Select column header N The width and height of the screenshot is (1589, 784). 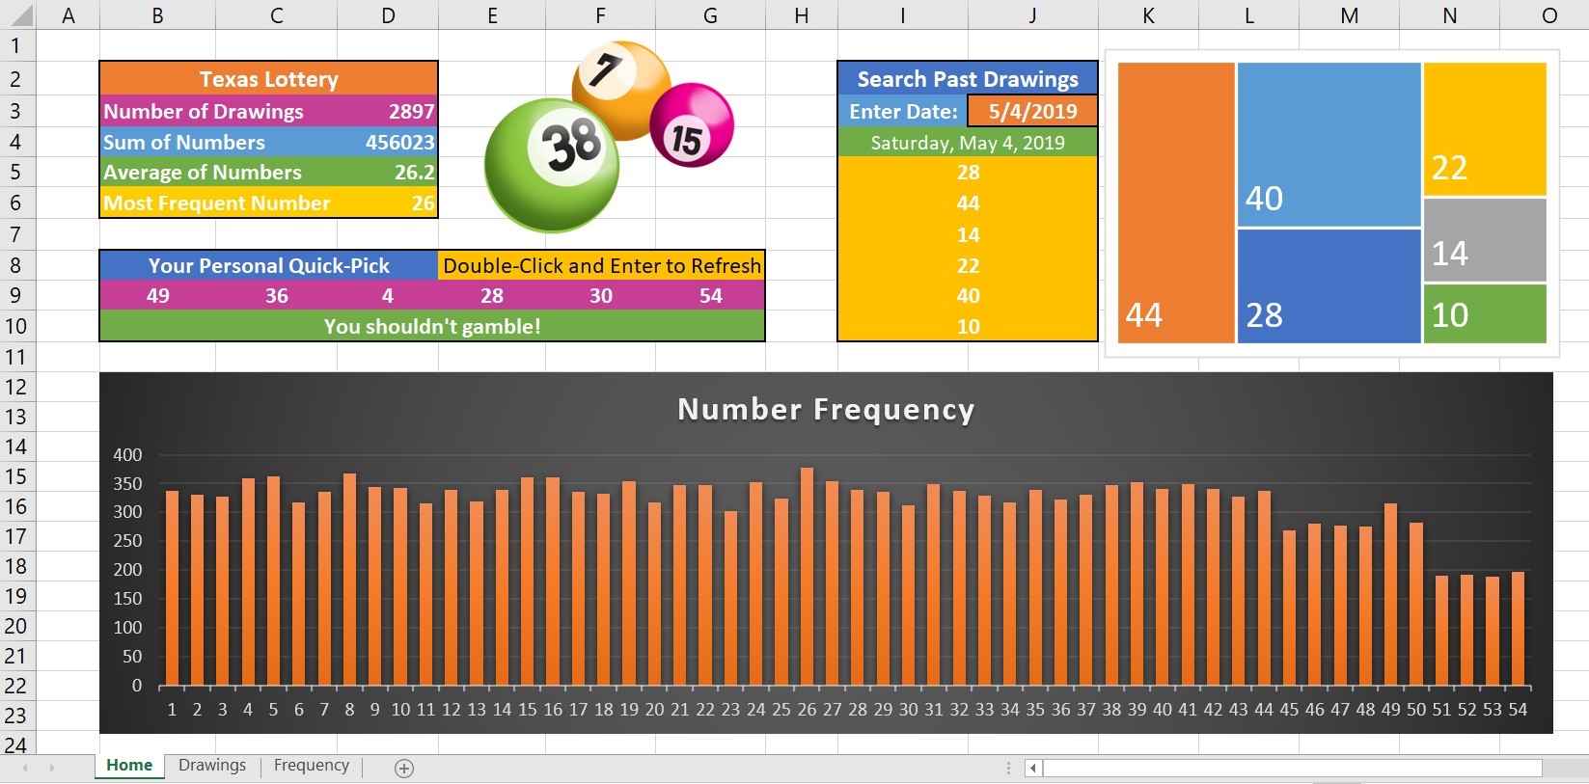coord(1449,15)
